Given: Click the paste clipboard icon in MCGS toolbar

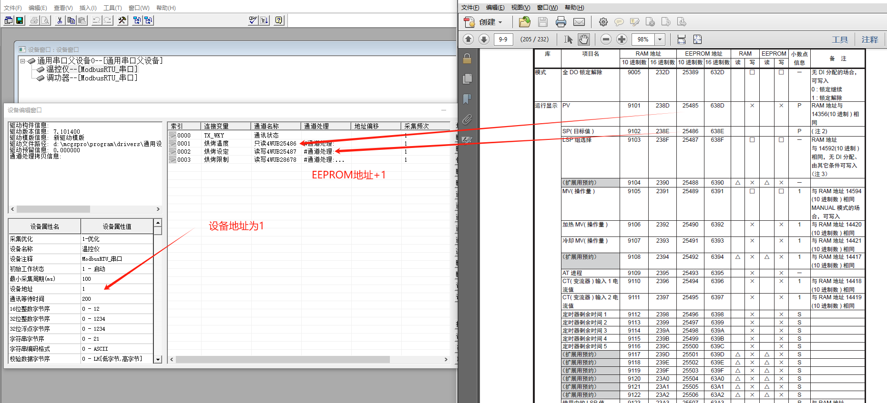Looking at the screenshot, I should click(x=82, y=20).
